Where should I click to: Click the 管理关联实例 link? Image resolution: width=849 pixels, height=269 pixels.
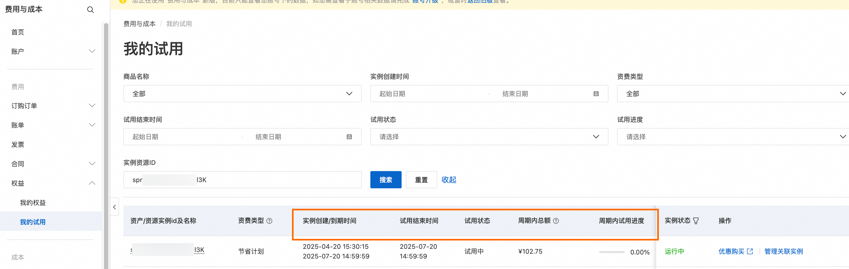coord(784,252)
